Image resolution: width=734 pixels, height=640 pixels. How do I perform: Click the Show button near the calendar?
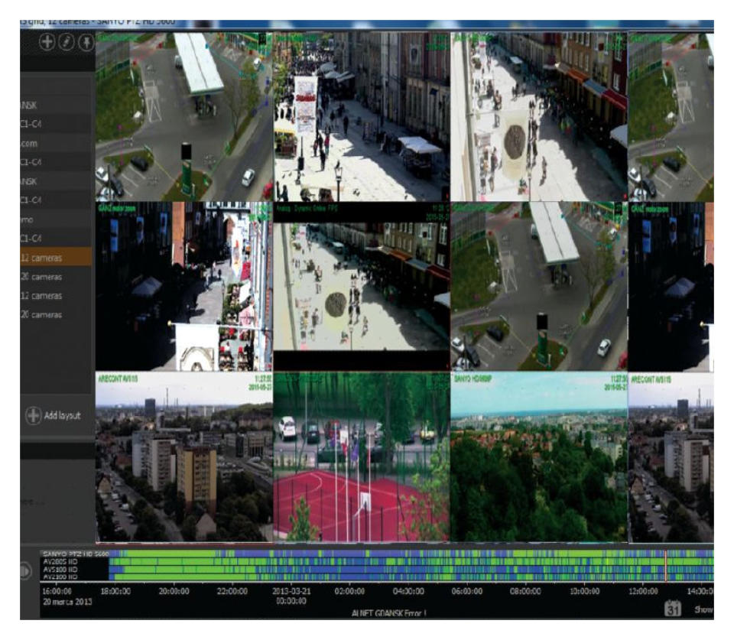[702, 609]
